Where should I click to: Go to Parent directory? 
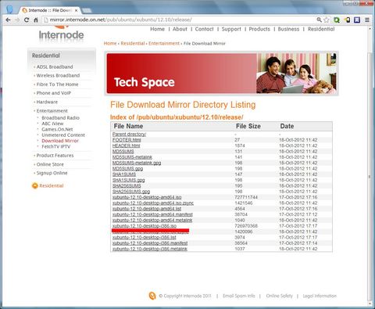point(129,134)
